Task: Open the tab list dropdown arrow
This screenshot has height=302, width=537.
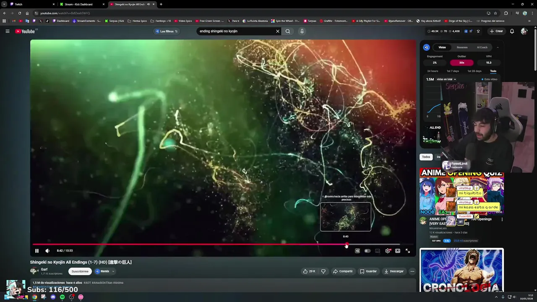Action: coord(4,4)
